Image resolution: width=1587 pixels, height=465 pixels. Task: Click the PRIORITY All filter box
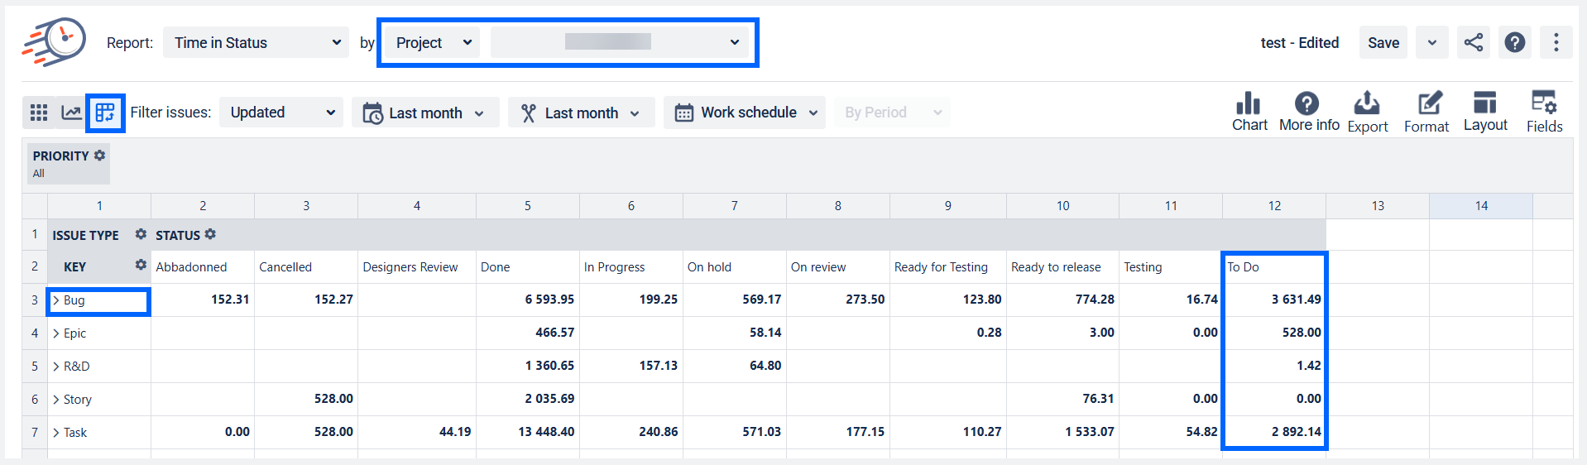(69, 164)
